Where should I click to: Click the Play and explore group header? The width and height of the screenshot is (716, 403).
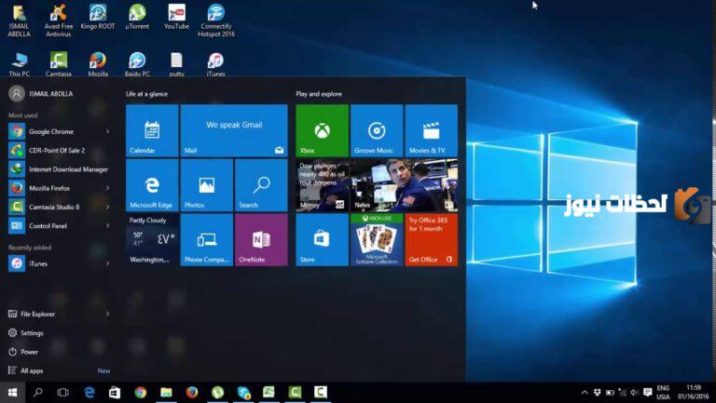coord(319,94)
